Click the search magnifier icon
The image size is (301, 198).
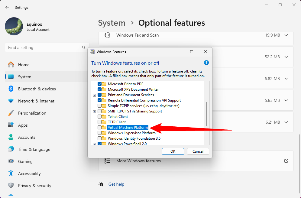(x=84, y=47)
